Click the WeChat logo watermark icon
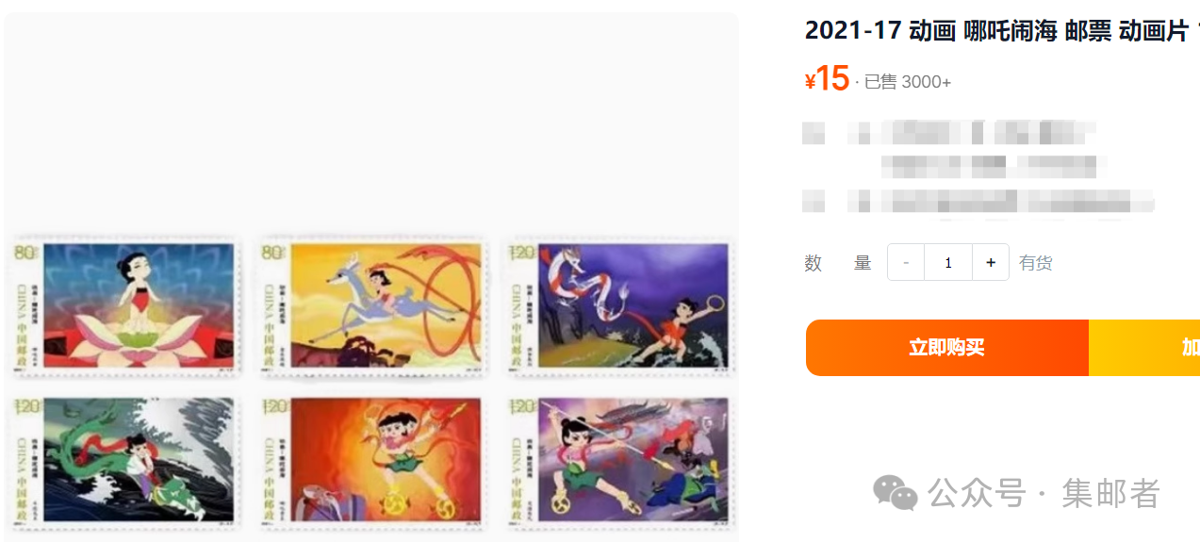1200x542 pixels. [x=895, y=493]
